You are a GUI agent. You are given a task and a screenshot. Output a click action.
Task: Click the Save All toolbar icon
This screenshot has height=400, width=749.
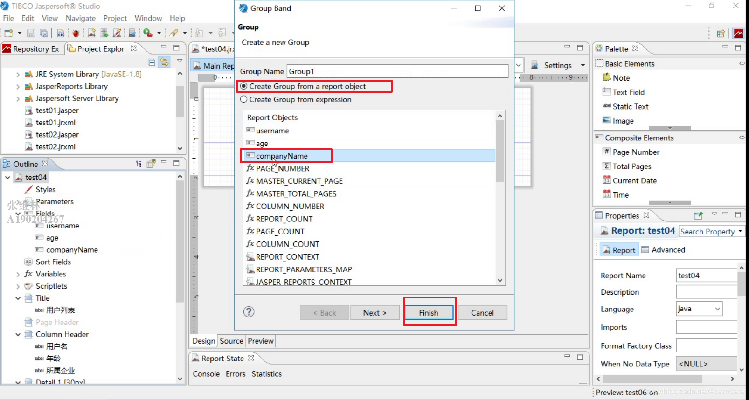(x=44, y=33)
